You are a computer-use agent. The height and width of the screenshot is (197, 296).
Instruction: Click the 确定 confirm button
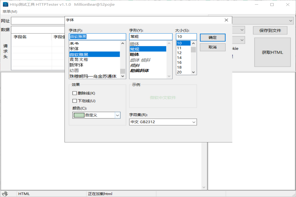[213, 37]
